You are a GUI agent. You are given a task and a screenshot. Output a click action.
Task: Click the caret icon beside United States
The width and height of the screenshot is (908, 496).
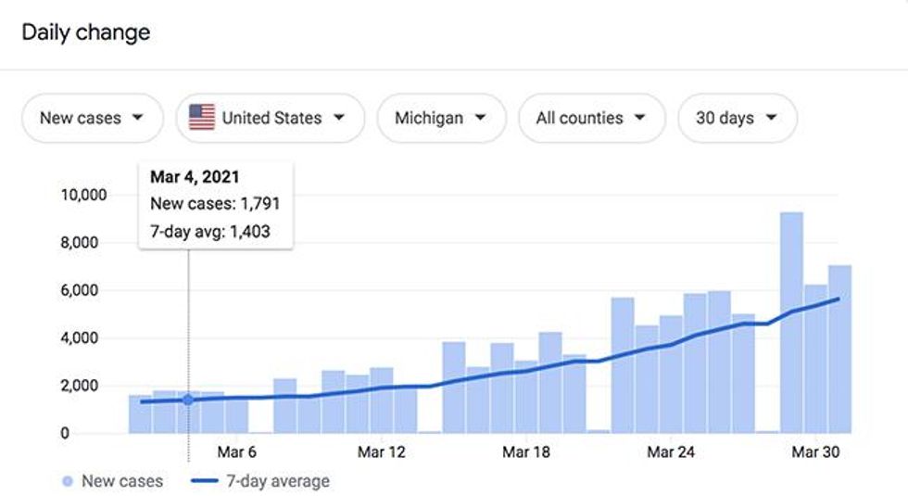[338, 119]
